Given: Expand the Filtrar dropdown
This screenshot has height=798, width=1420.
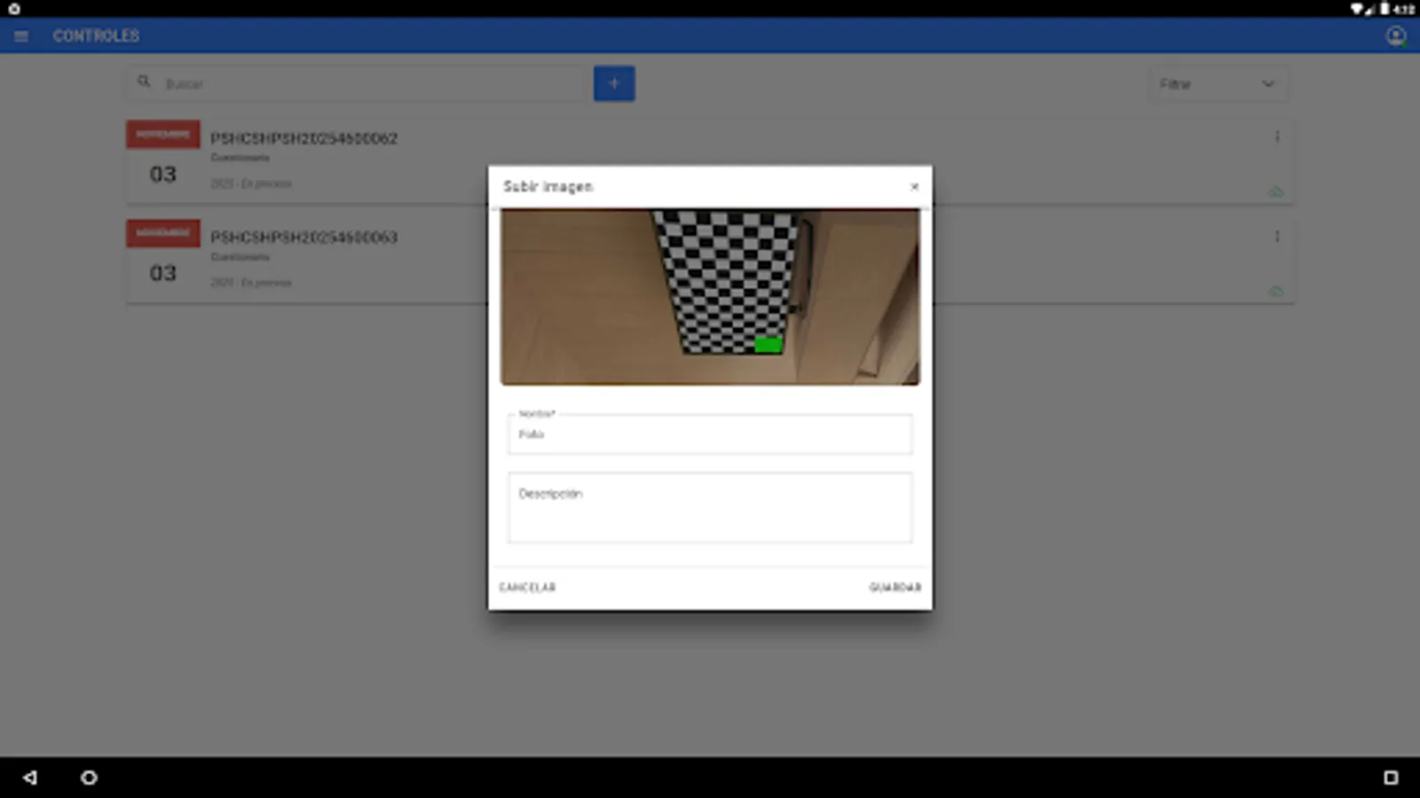Looking at the screenshot, I should [1267, 83].
